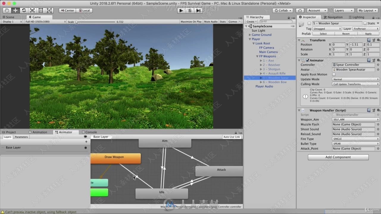
Task: Open Transform component help icon
Action: [369, 40]
